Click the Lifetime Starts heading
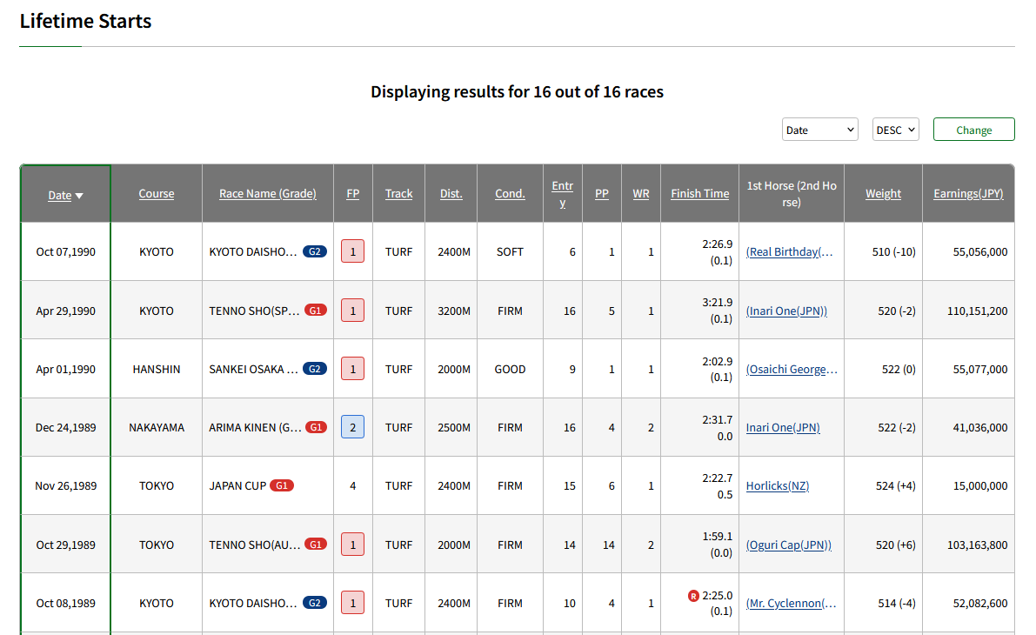 (x=86, y=21)
